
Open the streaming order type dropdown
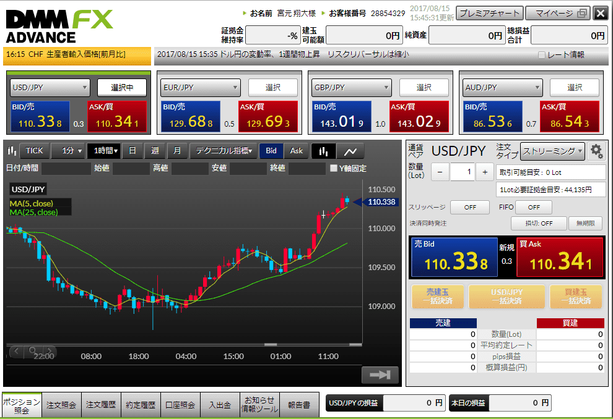[x=552, y=151]
